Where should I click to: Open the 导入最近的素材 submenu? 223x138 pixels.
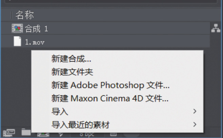(x=117, y=124)
